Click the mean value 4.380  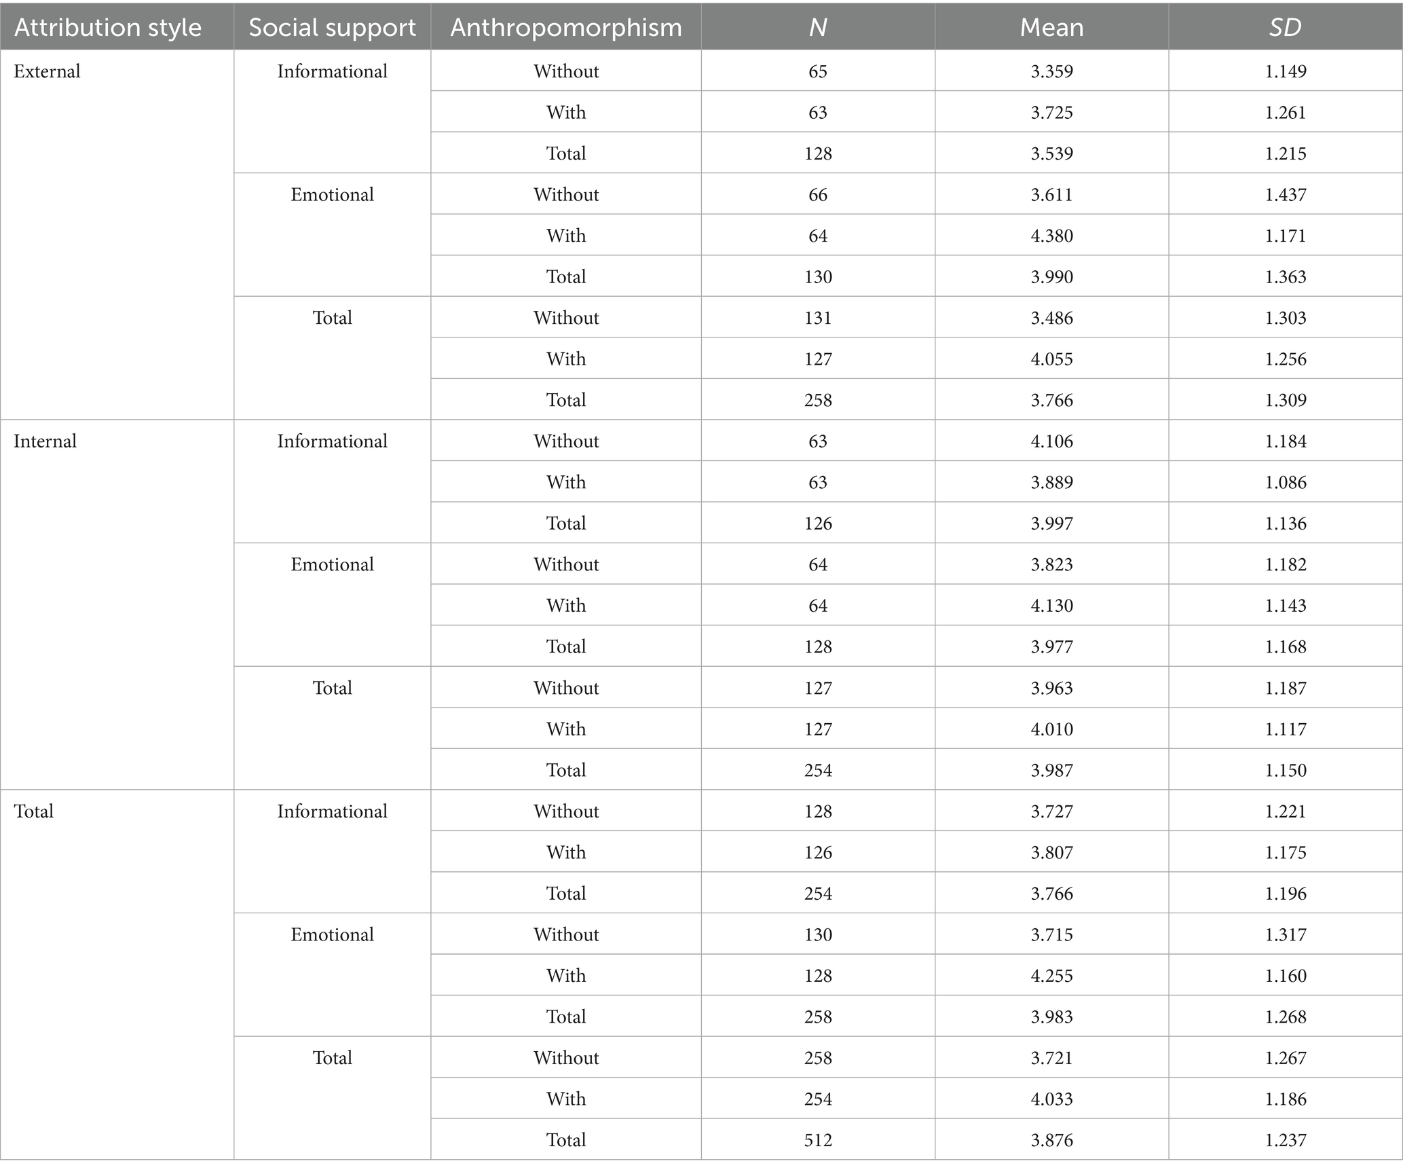pyautogui.click(x=1051, y=236)
